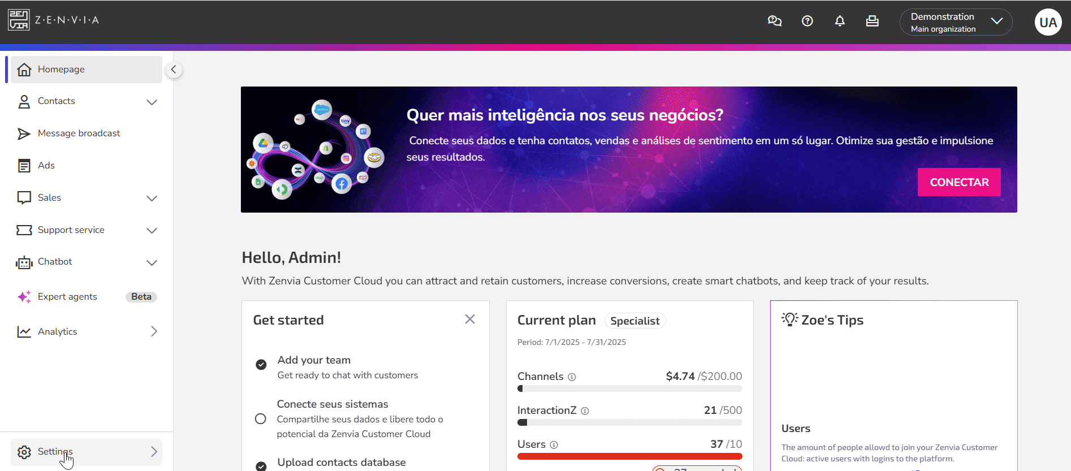This screenshot has width=1071, height=471.
Task: Click the Users heading in Zoe's Tips
Action: tap(796, 429)
